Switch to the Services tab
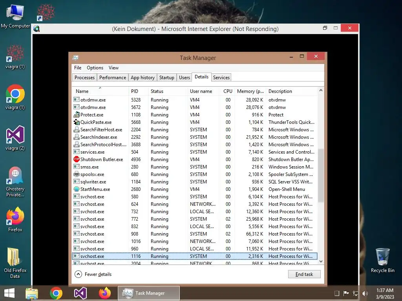This screenshot has width=402, height=301. (x=221, y=78)
